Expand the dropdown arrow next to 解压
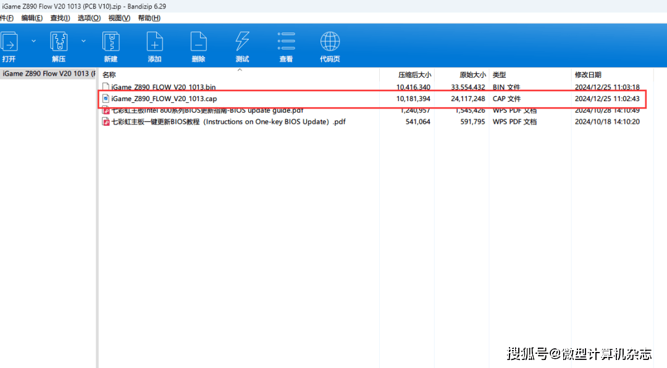 click(x=83, y=41)
